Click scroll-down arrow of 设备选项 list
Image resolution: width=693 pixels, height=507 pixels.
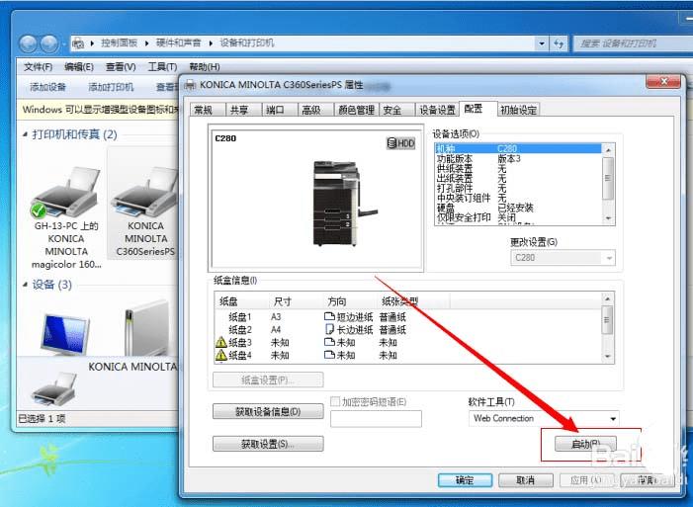pos(608,218)
